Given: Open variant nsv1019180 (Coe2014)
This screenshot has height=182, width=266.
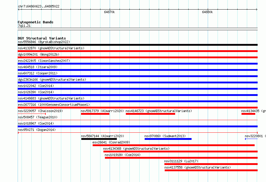Looking at the screenshot, I should [123, 155].
